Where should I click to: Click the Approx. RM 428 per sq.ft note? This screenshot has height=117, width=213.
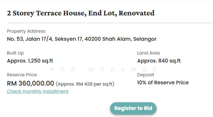click(x=85, y=84)
